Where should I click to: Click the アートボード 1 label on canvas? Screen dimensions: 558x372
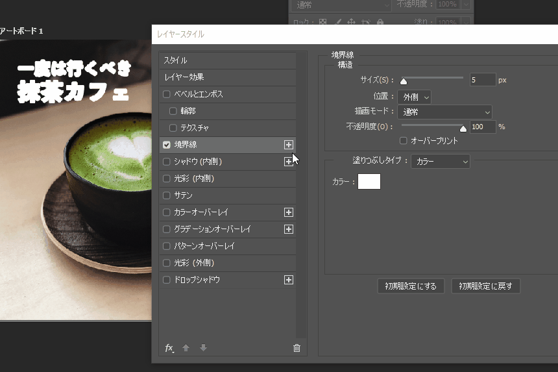(x=21, y=31)
